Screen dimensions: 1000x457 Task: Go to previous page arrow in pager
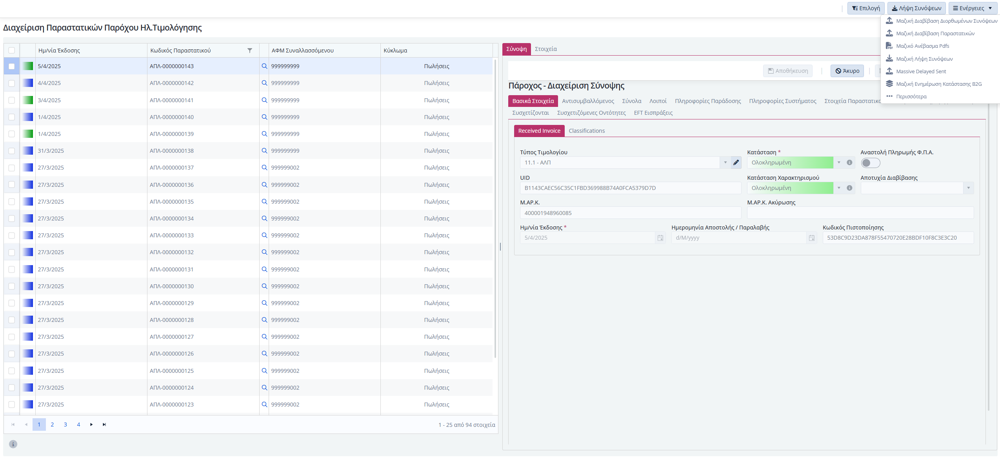coord(26,424)
